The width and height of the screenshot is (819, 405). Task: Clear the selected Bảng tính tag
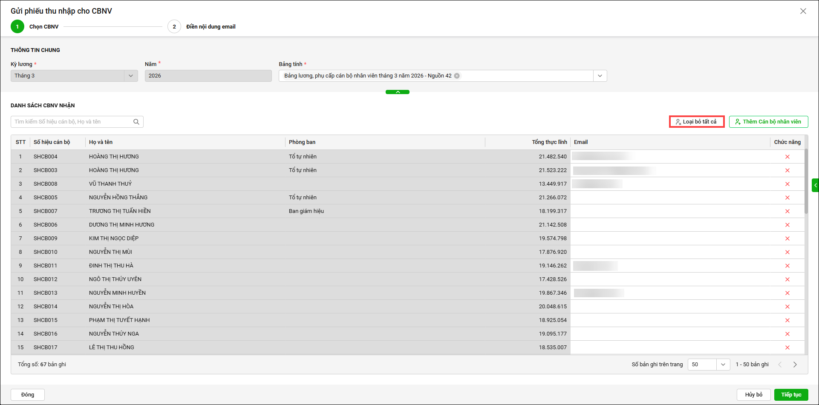click(457, 76)
